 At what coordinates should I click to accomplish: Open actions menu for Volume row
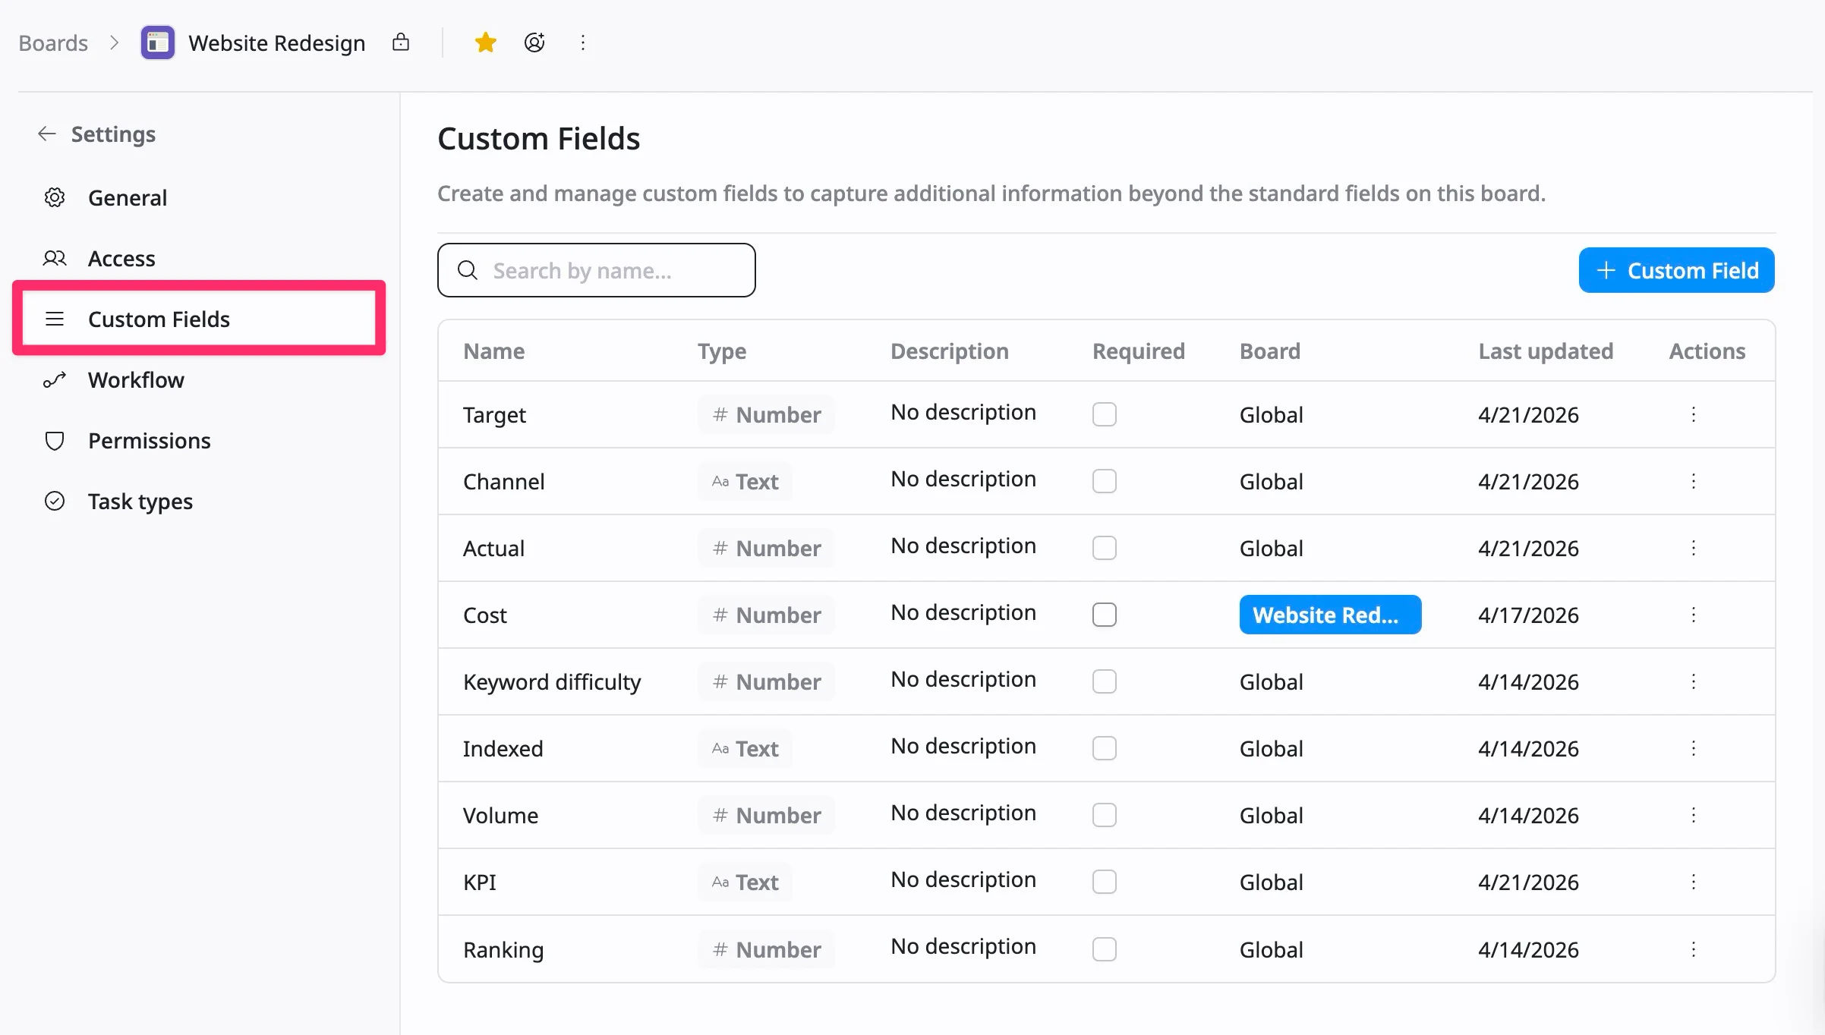pyautogui.click(x=1693, y=815)
